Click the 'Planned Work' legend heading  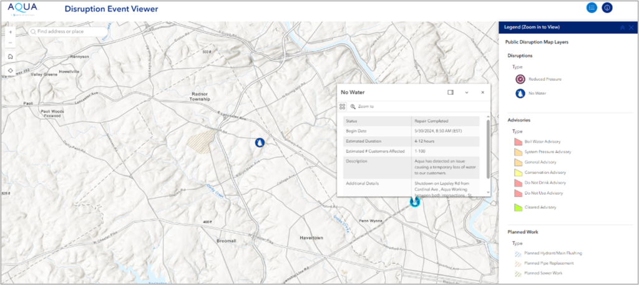[x=523, y=231]
